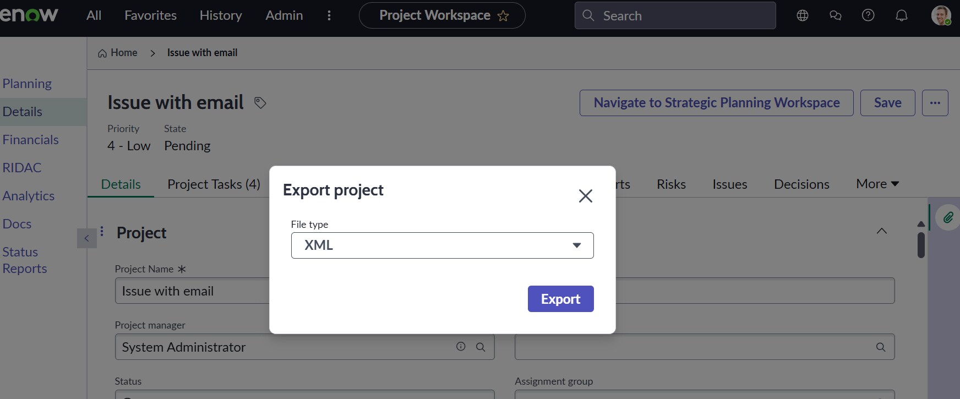Viewport: 960px width, 399px height.
Task: Click the Home breadcrumb icon
Action: pos(102,53)
